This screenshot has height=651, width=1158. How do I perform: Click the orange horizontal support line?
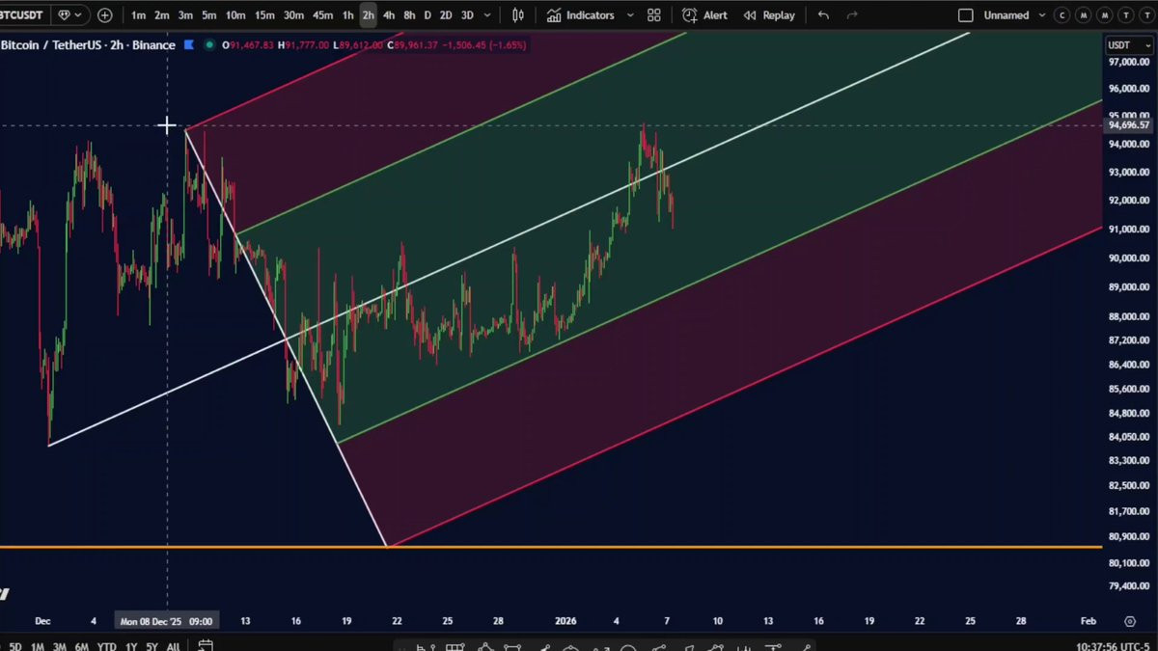[x=550, y=547]
